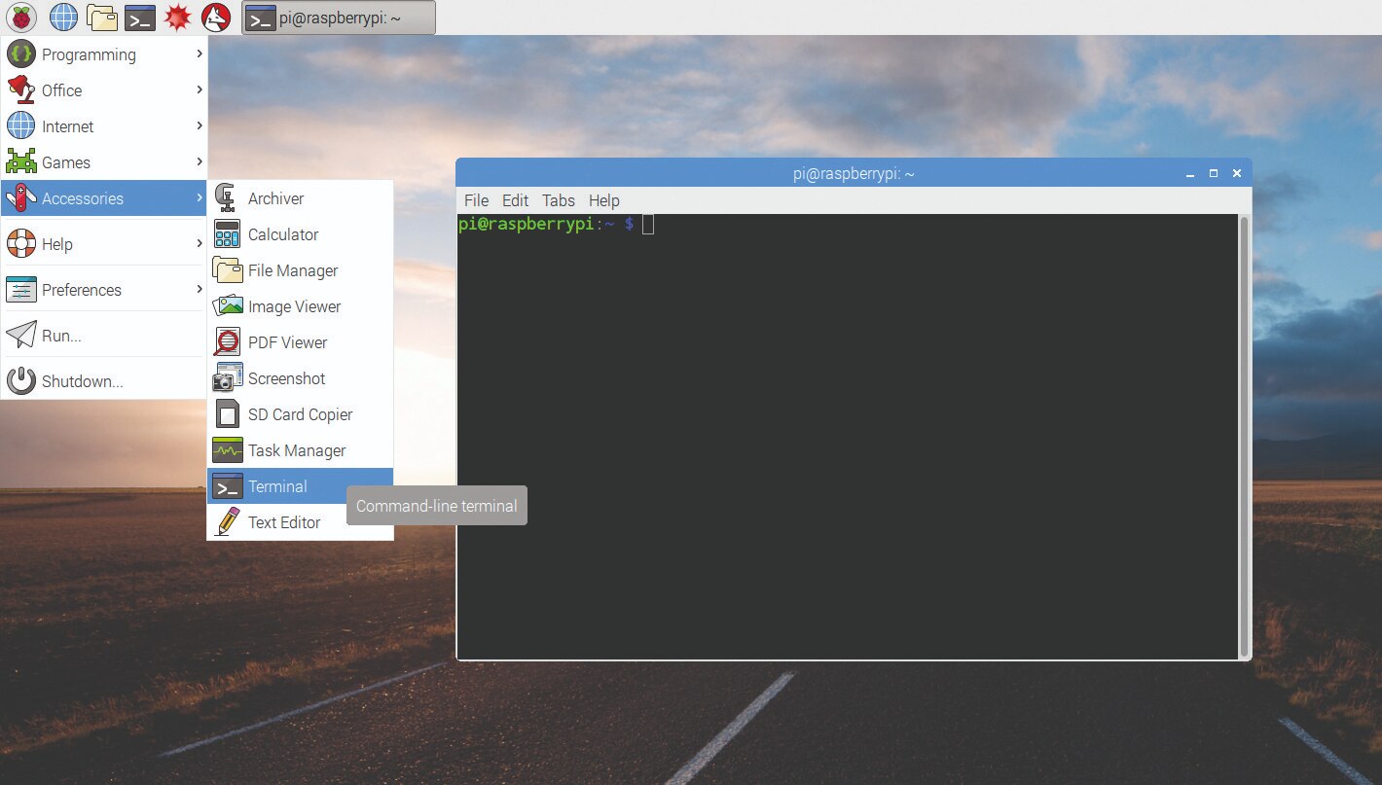Open the Wolfram wolf icon
This screenshot has width=1382, height=785.
tap(215, 17)
